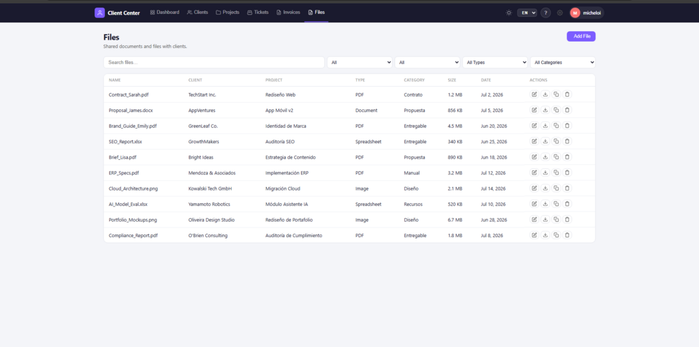
Task: Expand the All Categories filter dropdown
Action: coord(563,63)
